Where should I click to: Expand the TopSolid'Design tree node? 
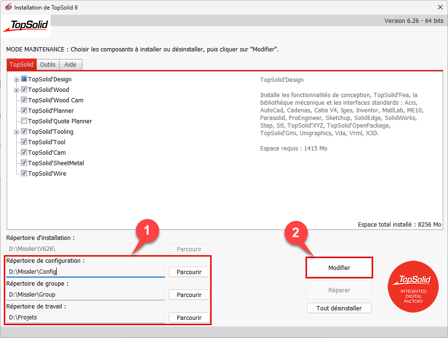[x=16, y=80]
